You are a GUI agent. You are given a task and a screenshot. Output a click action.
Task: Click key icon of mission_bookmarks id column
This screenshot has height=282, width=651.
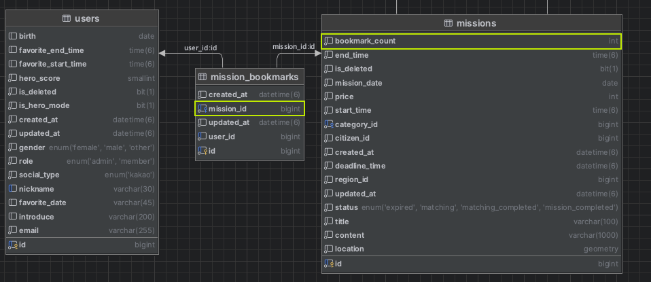click(203, 151)
